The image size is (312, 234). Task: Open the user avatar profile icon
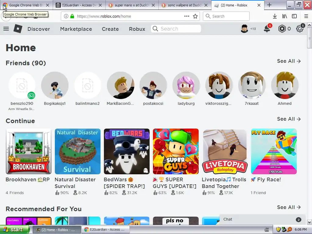coord(244,29)
